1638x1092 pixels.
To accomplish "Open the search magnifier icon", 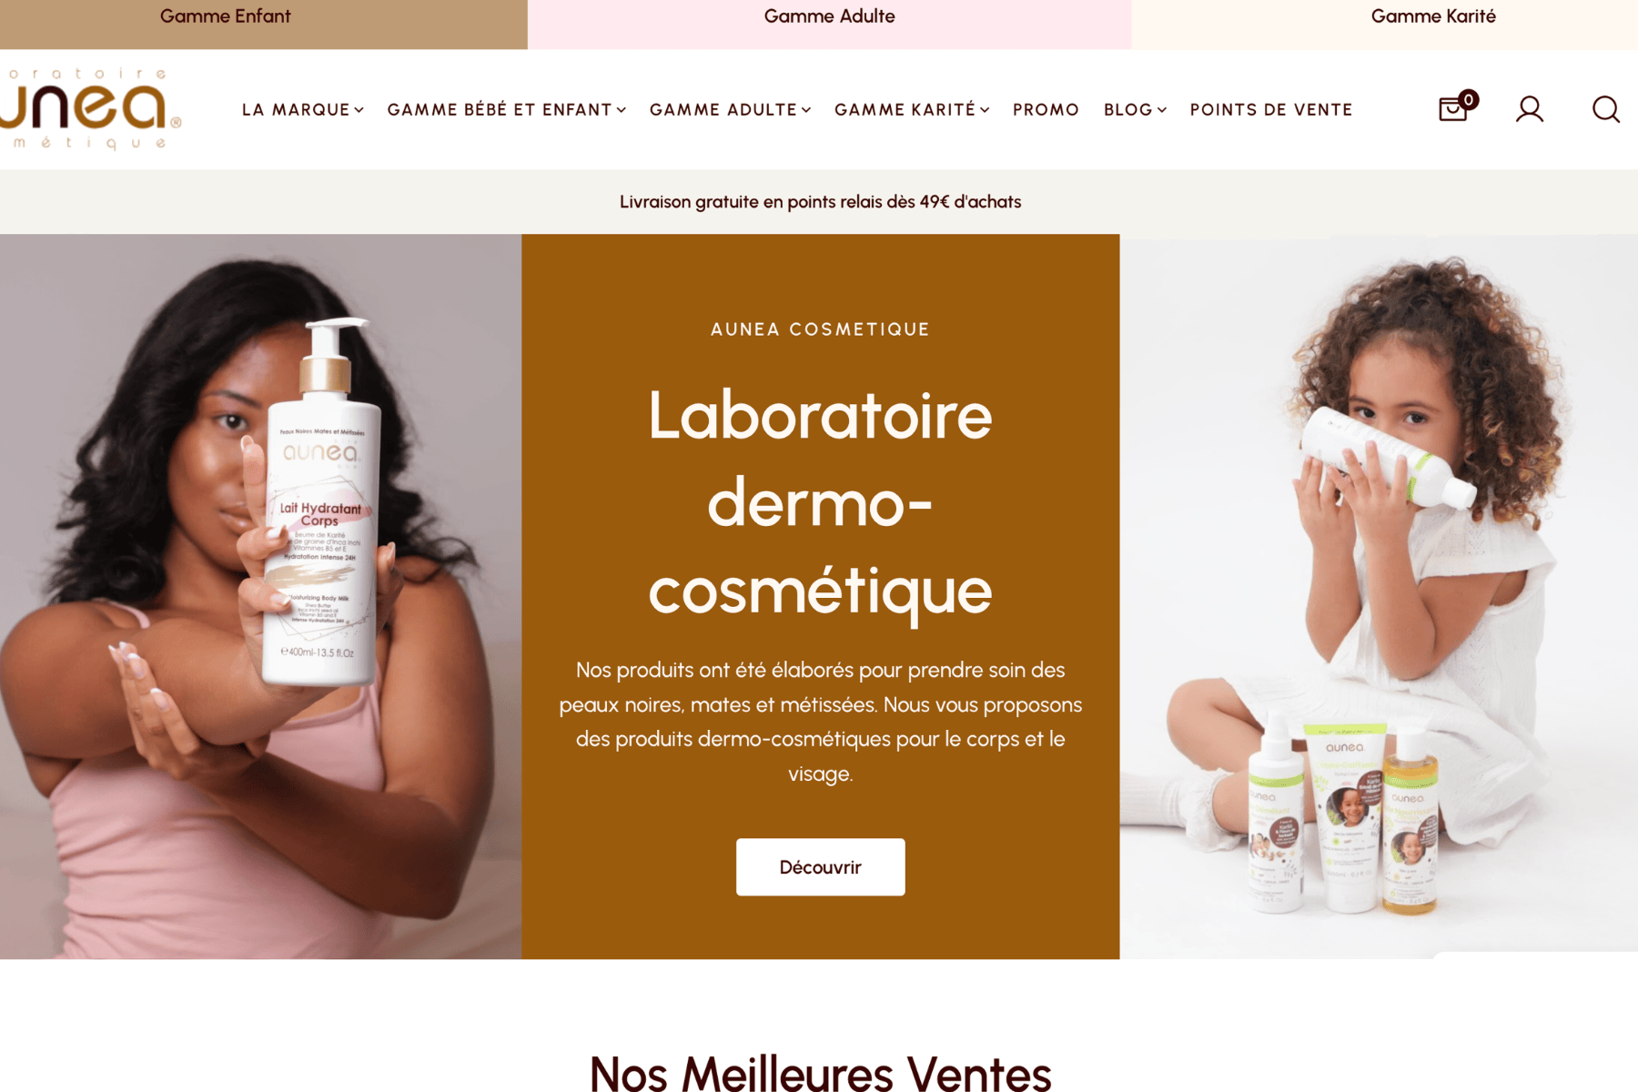I will pos(1606,109).
